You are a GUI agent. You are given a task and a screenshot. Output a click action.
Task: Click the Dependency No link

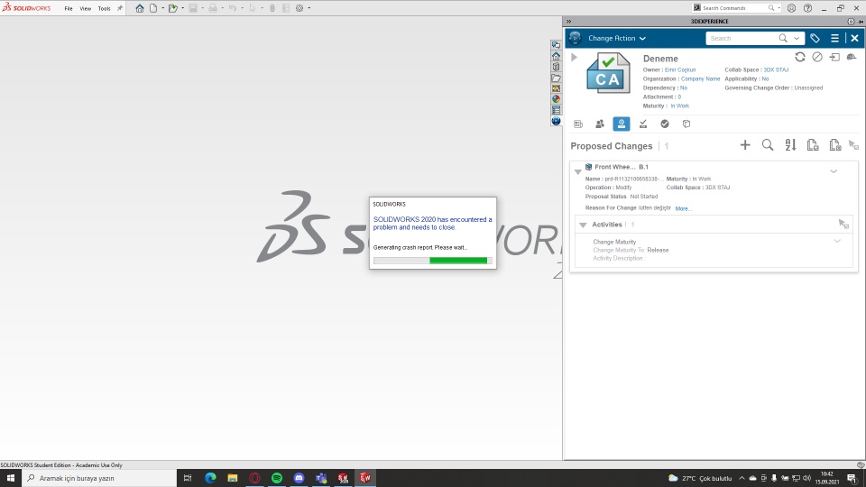point(684,87)
